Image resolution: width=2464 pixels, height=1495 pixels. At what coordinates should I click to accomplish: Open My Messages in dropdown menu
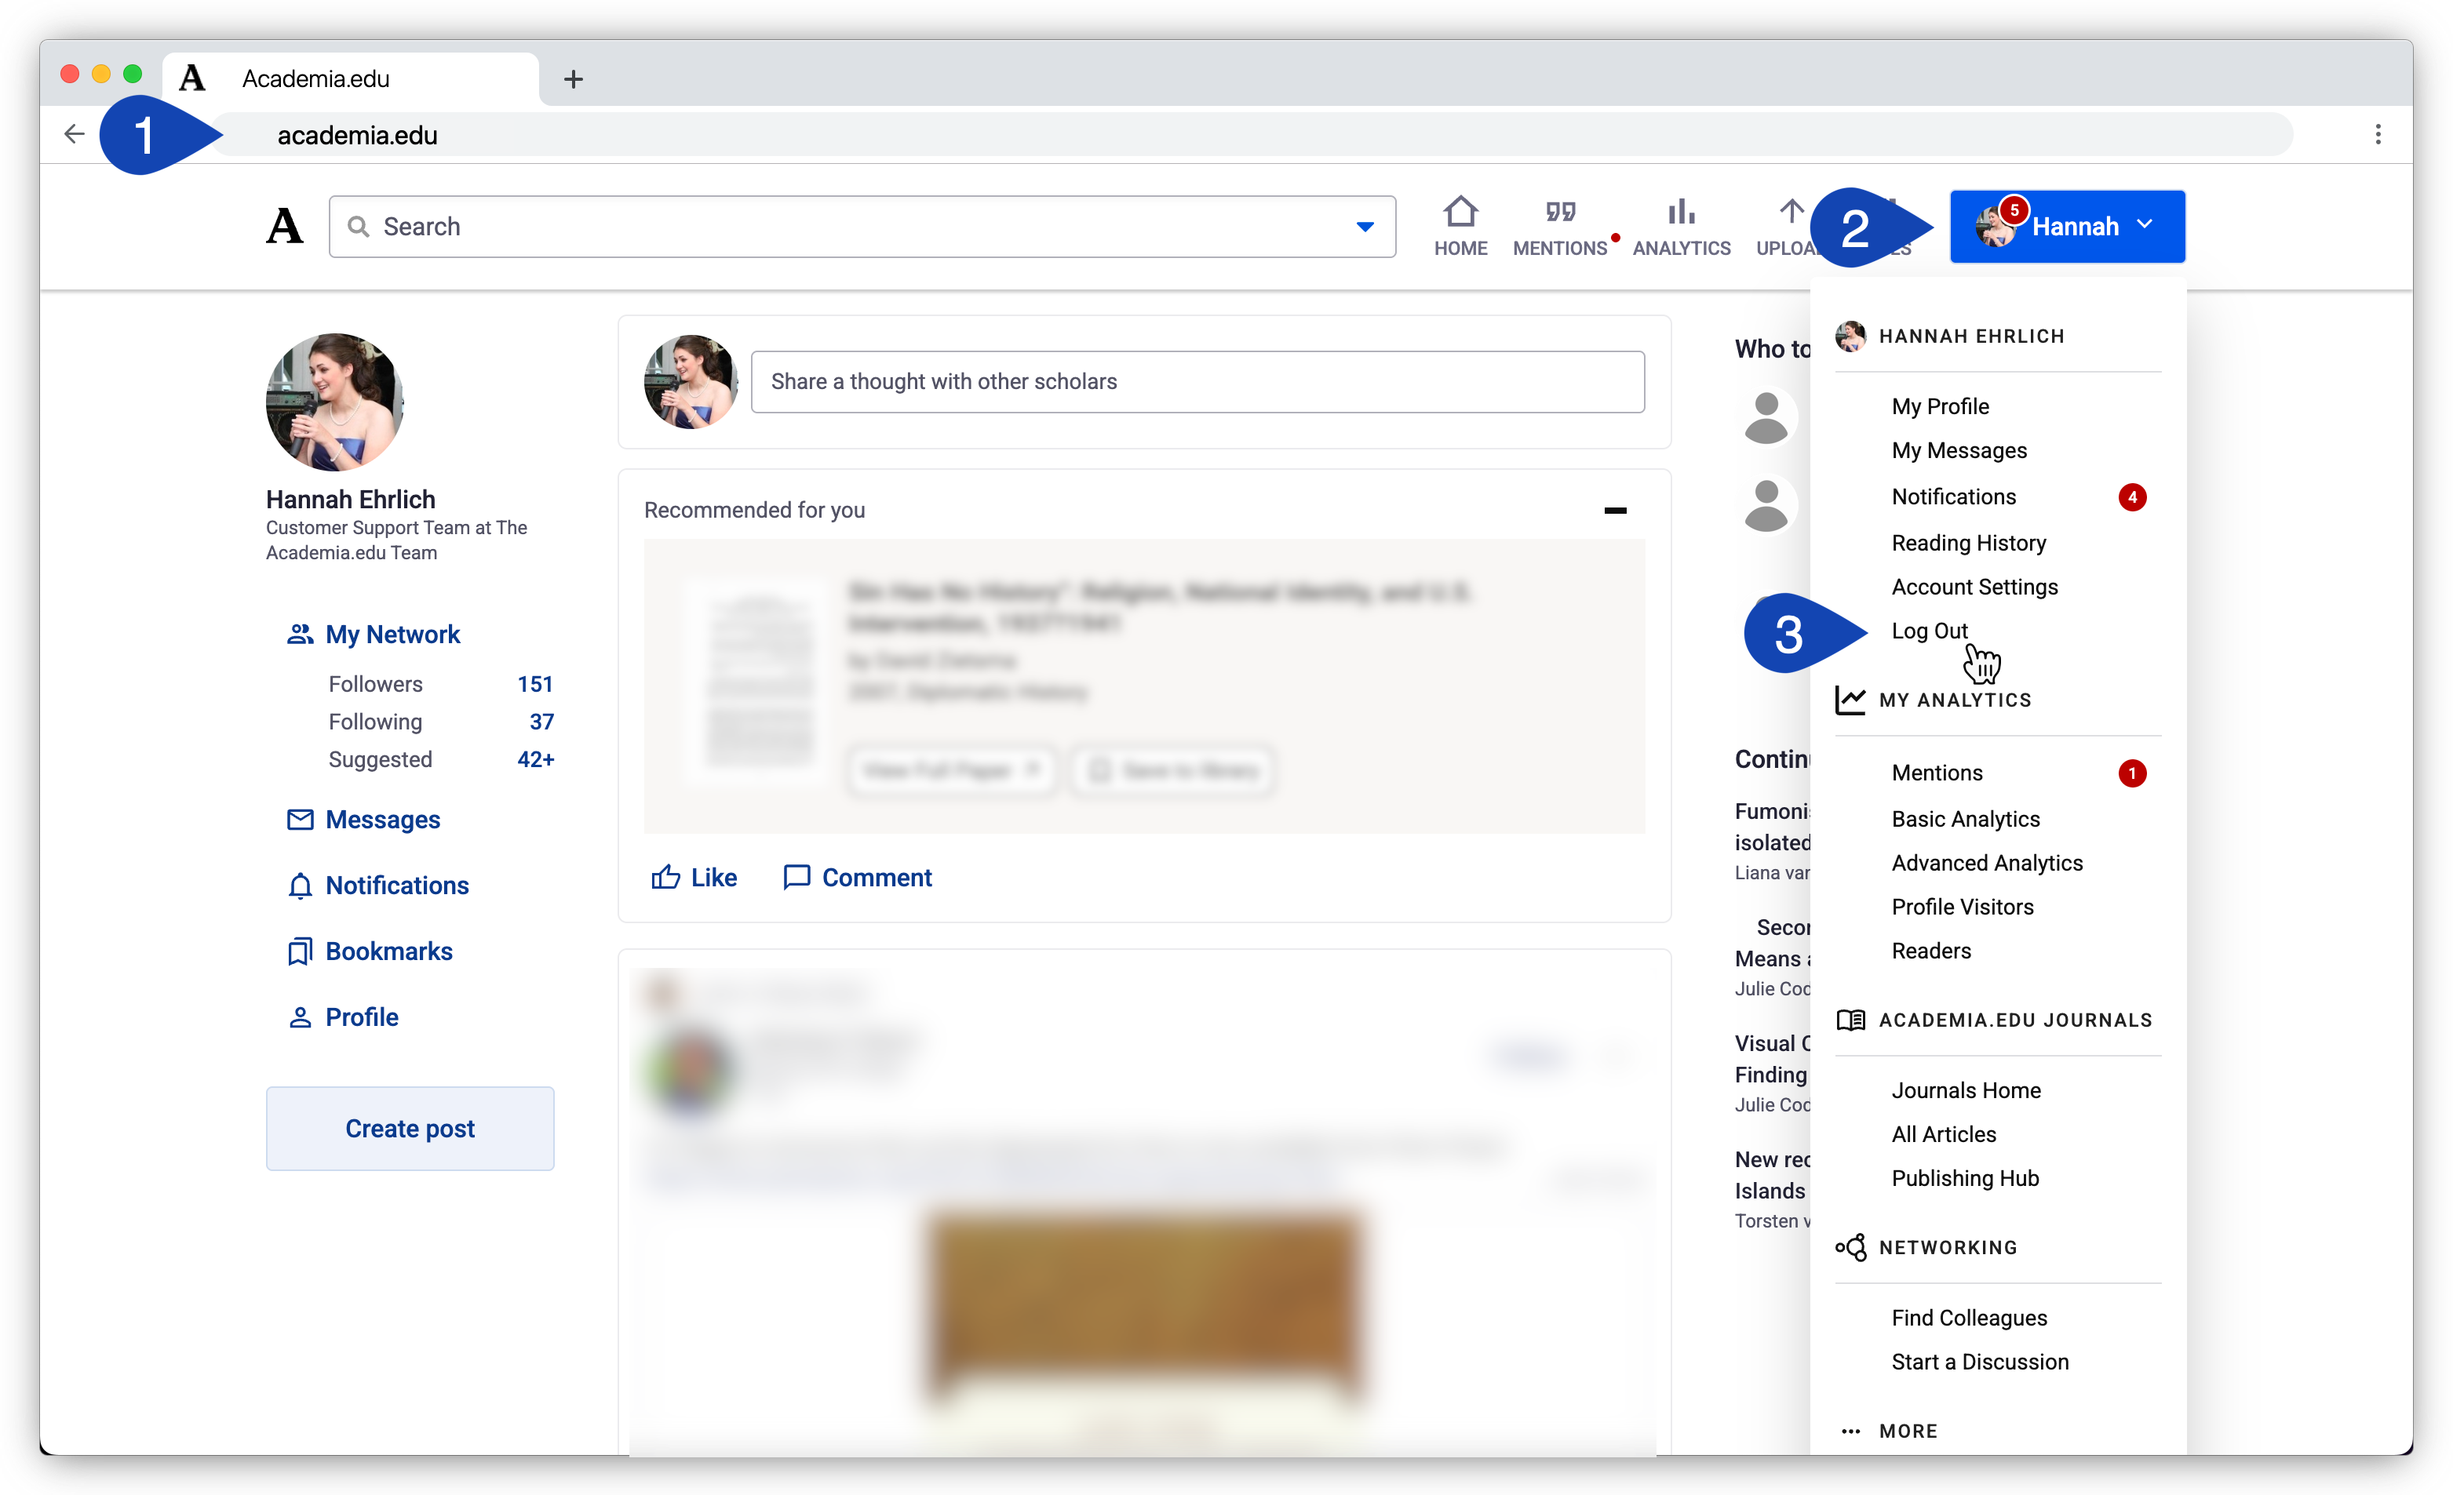click(x=1959, y=451)
